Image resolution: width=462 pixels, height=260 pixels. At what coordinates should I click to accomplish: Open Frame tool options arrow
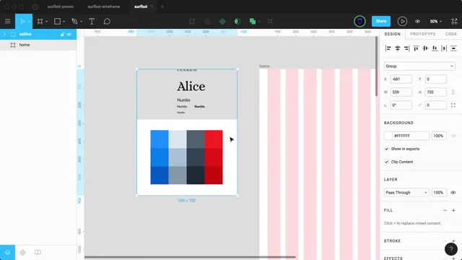[x=46, y=22]
